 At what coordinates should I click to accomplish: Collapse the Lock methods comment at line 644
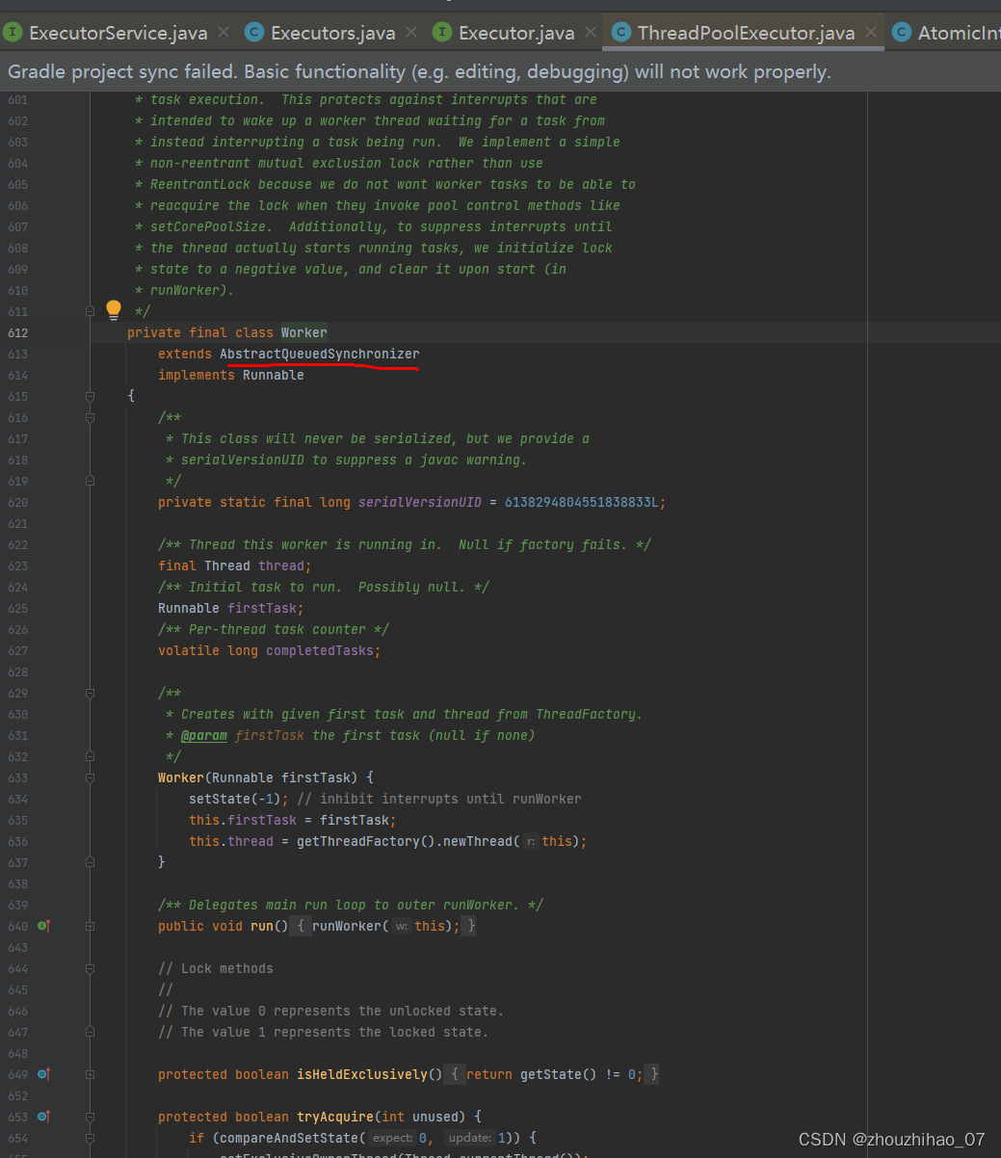(90, 968)
